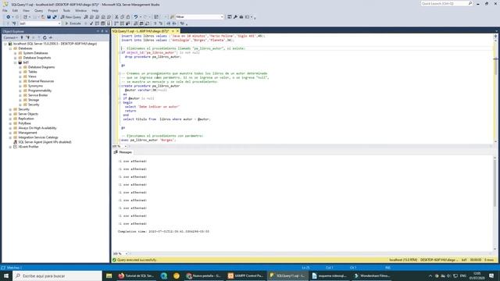The width and height of the screenshot is (500, 281).
Task: Open the Query menu
Action: 38,10
